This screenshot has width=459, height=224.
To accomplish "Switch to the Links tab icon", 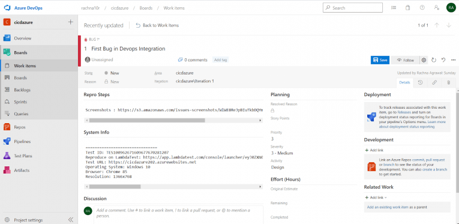I will [x=434, y=82].
